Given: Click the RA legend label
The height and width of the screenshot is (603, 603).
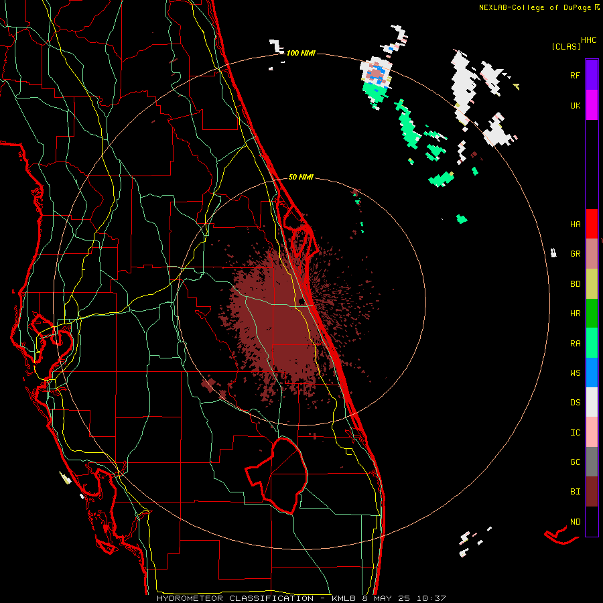Looking at the screenshot, I should 575,344.
